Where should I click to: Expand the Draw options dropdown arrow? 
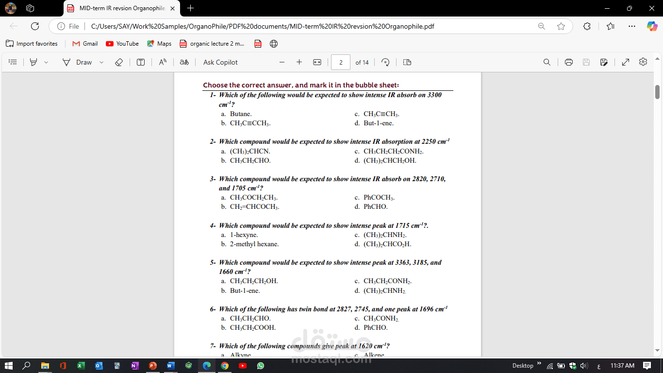[x=101, y=62]
